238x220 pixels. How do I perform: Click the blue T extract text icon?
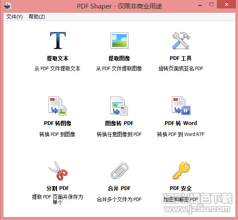pos(58,41)
